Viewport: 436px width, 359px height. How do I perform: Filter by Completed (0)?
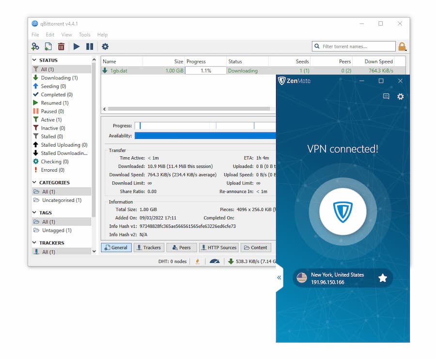pyautogui.click(x=62, y=94)
